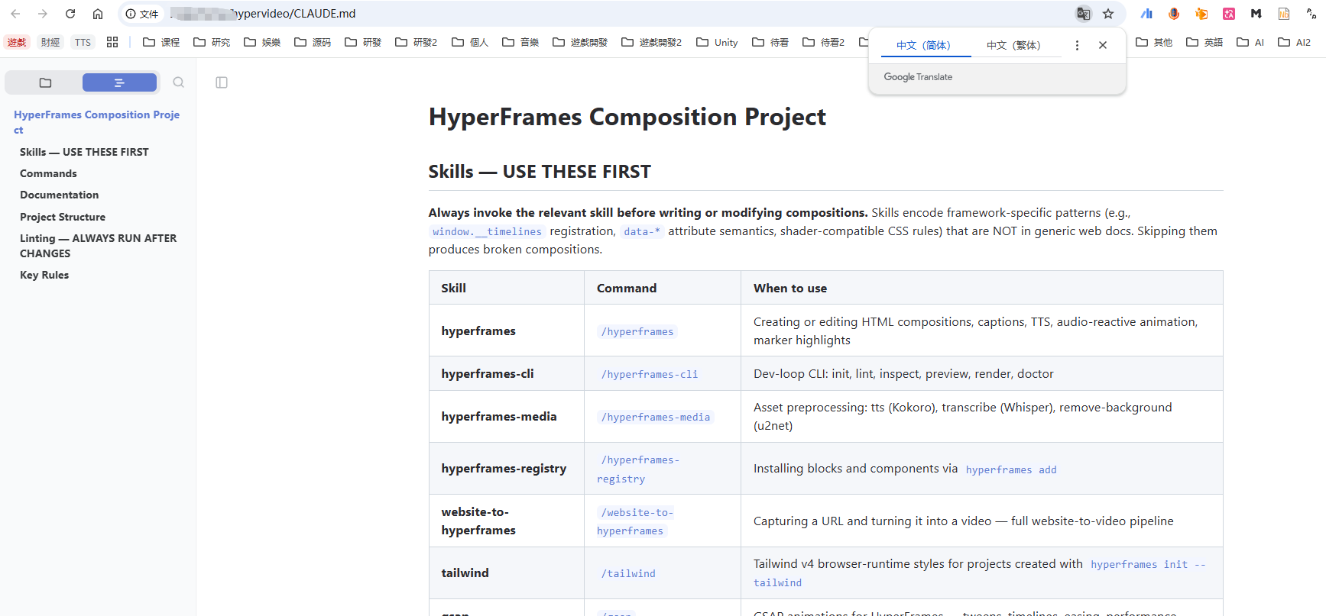
Task: Open the 娛樂 bookmark folder
Action: point(262,42)
